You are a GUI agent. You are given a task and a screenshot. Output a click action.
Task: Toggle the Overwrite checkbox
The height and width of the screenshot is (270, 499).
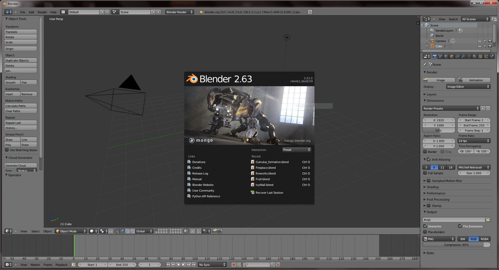[425, 226]
